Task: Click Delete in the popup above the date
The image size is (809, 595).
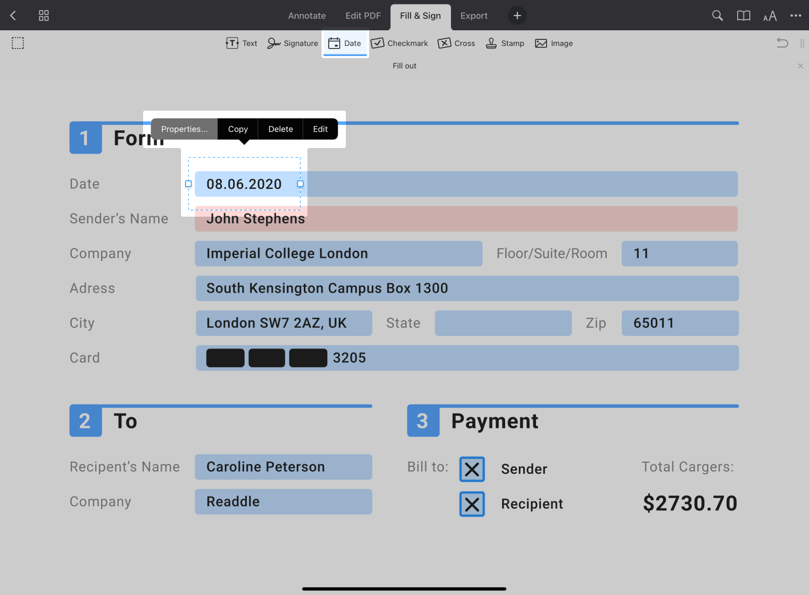Action: coord(280,129)
